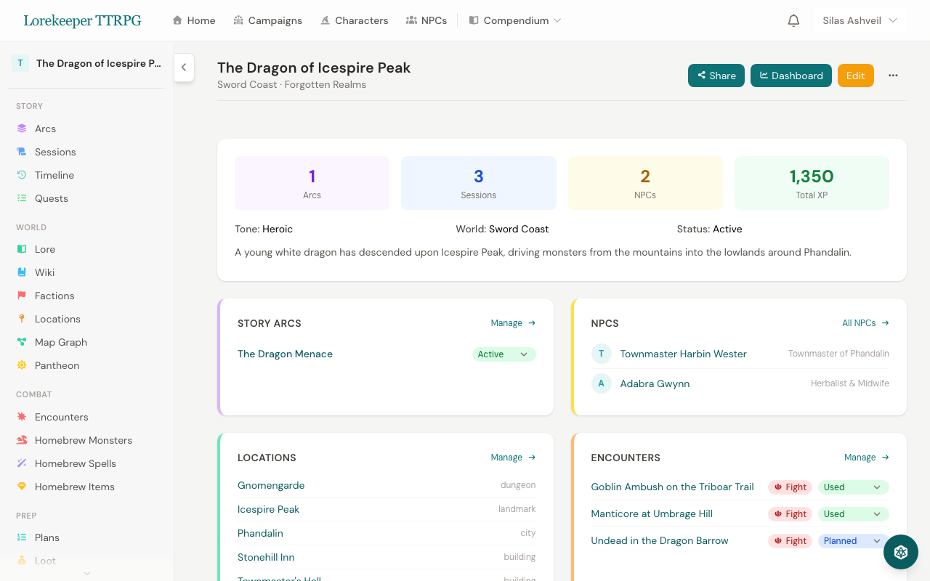Viewport: 930px width, 581px height.
Task: Select the Homebrew Spells wand icon
Action: tap(22, 463)
